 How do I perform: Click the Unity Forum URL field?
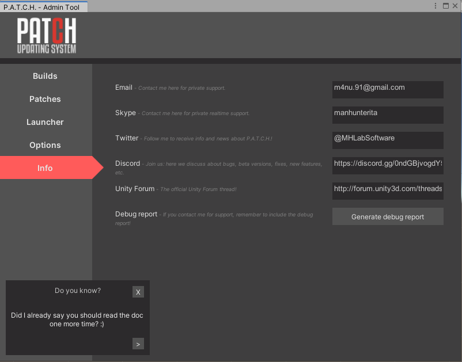coord(388,191)
